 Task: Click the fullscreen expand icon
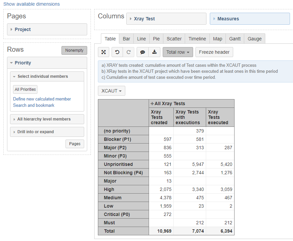tap(104, 52)
